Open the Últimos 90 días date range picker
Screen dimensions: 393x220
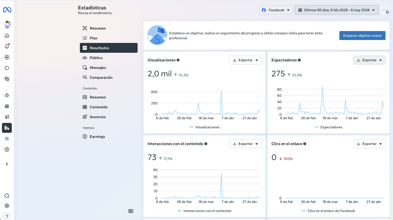coord(337,10)
